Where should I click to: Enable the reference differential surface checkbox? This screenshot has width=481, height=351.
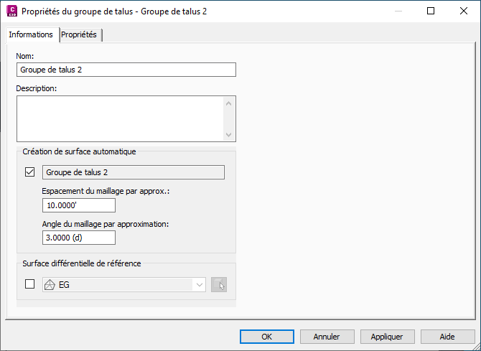(x=30, y=284)
